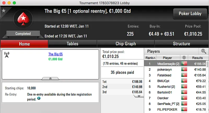Viewport: 209px width, 113px height.
Task: Sort players by Results column
Action: tap(197, 58)
